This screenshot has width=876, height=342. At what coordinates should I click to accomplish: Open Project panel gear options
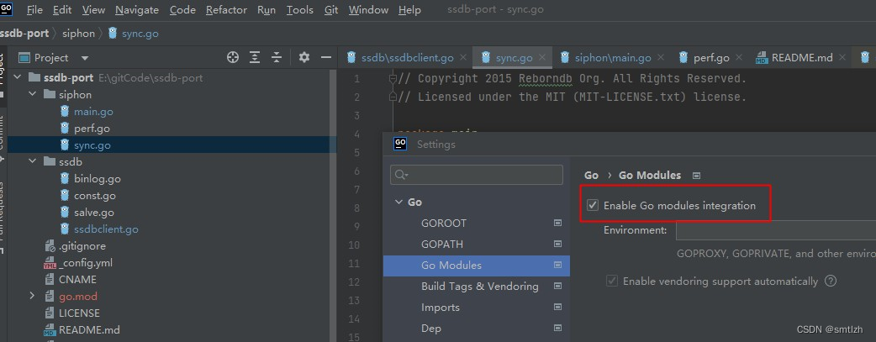(x=304, y=57)
